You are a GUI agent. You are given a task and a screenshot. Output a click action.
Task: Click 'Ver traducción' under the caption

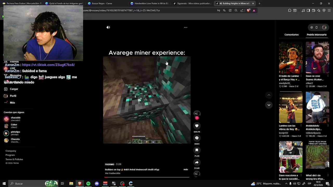113,173
